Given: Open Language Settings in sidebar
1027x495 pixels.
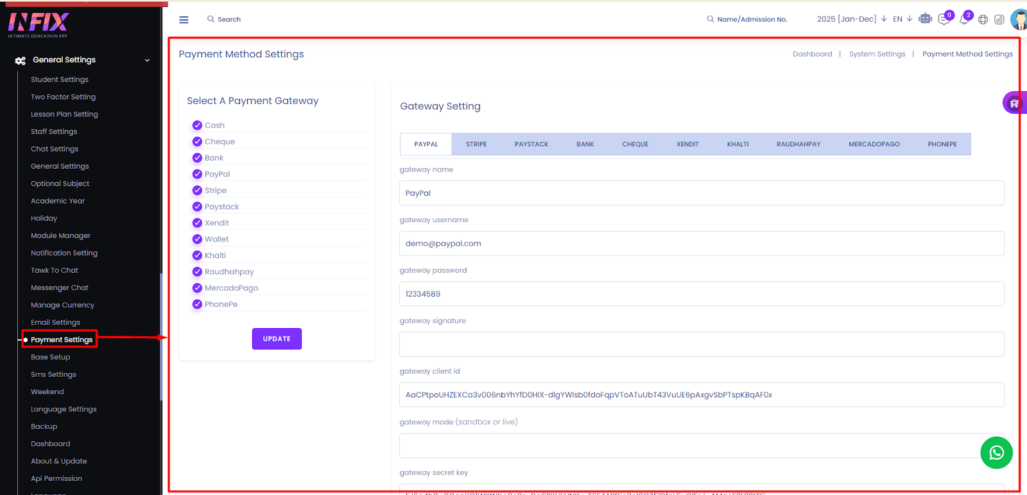Looking at the screenshot, I should coord(64,409).
